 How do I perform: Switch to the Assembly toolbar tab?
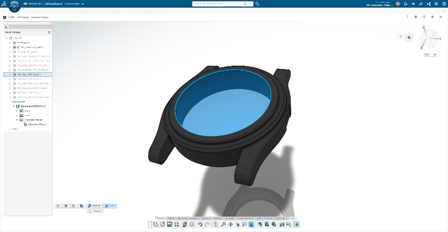[x=230, y=218]
